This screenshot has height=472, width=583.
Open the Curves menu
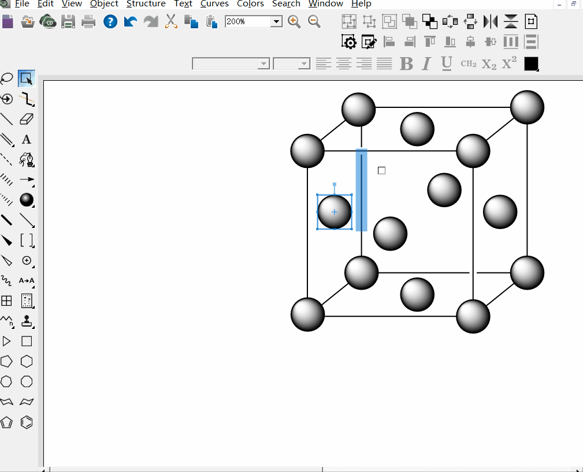(214, 4)
